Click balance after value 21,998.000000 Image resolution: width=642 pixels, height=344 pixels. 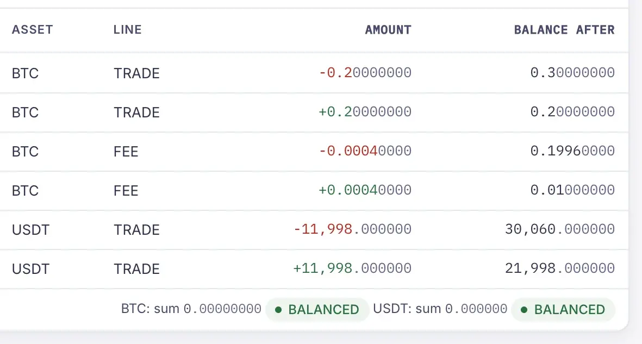point(560,268)
